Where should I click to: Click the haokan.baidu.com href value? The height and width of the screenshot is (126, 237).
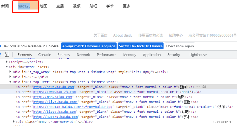pyautogui.click(x=73, y=107)
